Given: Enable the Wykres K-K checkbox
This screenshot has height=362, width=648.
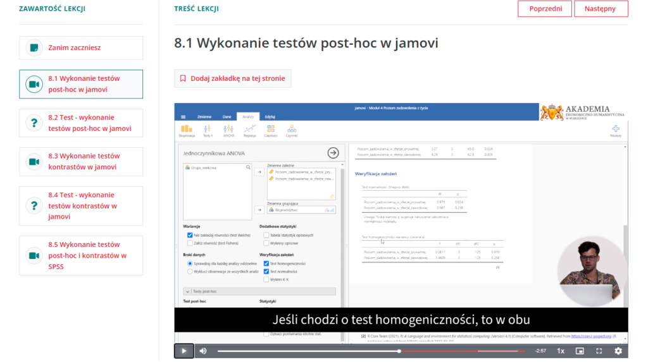Looking at the screenshot, I should 266,279.
